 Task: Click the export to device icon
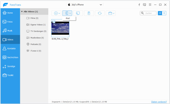click(x=67, y=13)
